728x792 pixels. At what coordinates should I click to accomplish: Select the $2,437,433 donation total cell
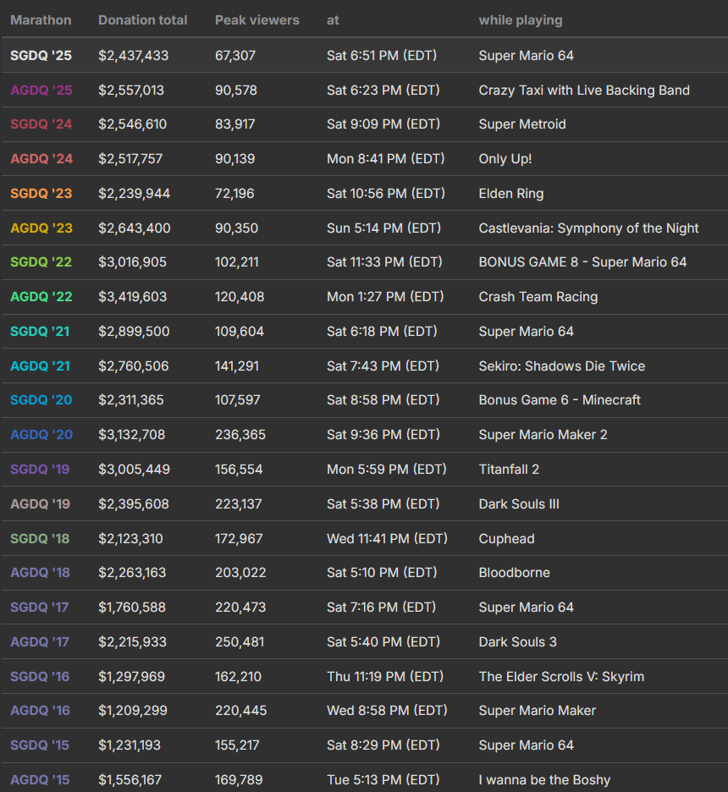[134, 56]
